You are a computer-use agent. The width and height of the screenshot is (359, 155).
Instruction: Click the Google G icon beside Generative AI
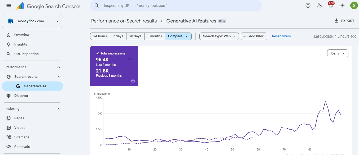pyautogui.click(x=18, y=86)
